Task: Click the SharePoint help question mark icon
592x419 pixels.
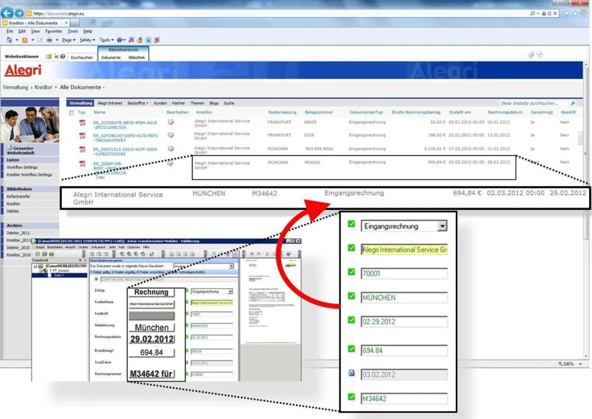Action: pyautogui.click(x=63, y=57)
